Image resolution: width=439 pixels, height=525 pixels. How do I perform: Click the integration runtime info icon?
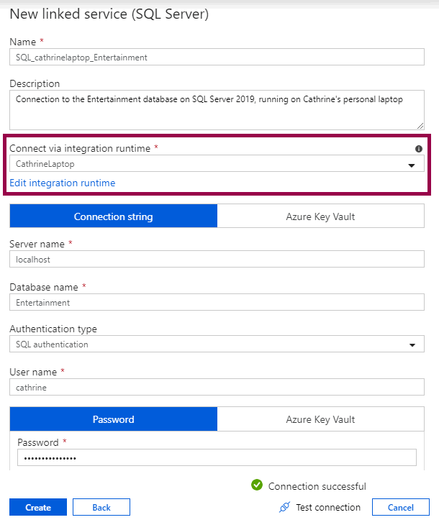(419, 149)
